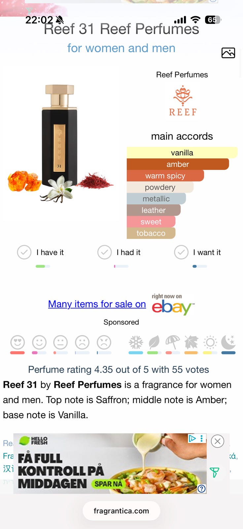Vote winter with the snowflake icon

[x=136, y=343]
